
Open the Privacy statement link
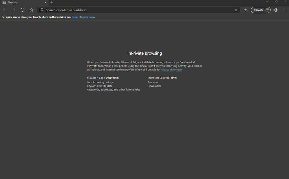click(x=171, y=70)
